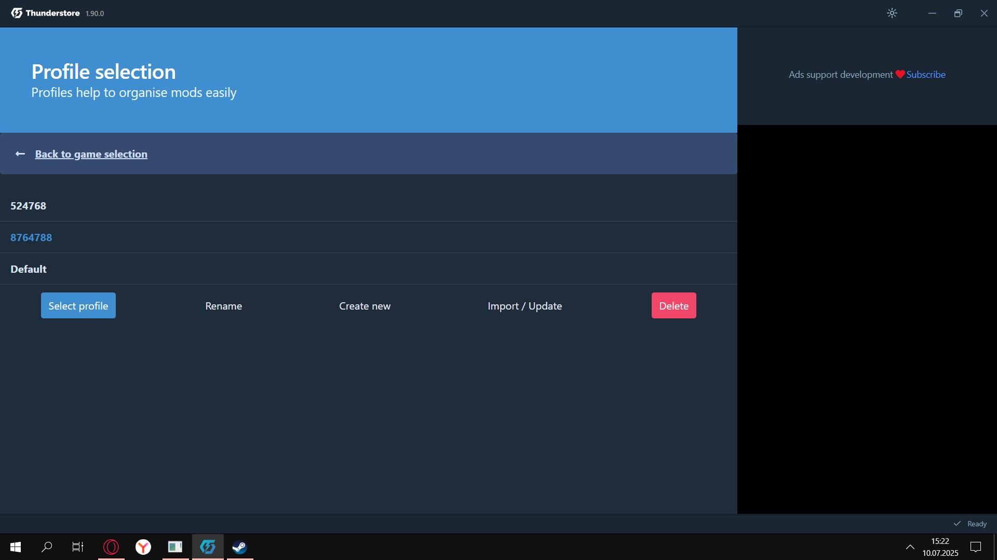Select the 524768 profile row
This screenshot has width=997, height=560.
(369, 206)
